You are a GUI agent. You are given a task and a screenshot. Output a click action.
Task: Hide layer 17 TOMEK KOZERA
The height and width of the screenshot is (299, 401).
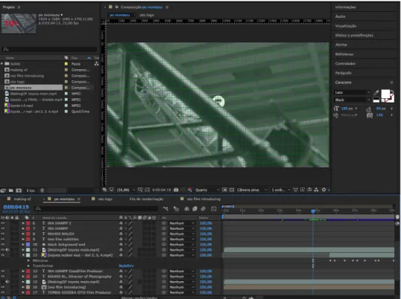point(3,292)
